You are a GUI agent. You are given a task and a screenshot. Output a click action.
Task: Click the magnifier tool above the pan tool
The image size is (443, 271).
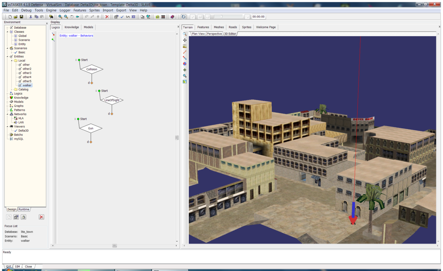click(185, 34)
